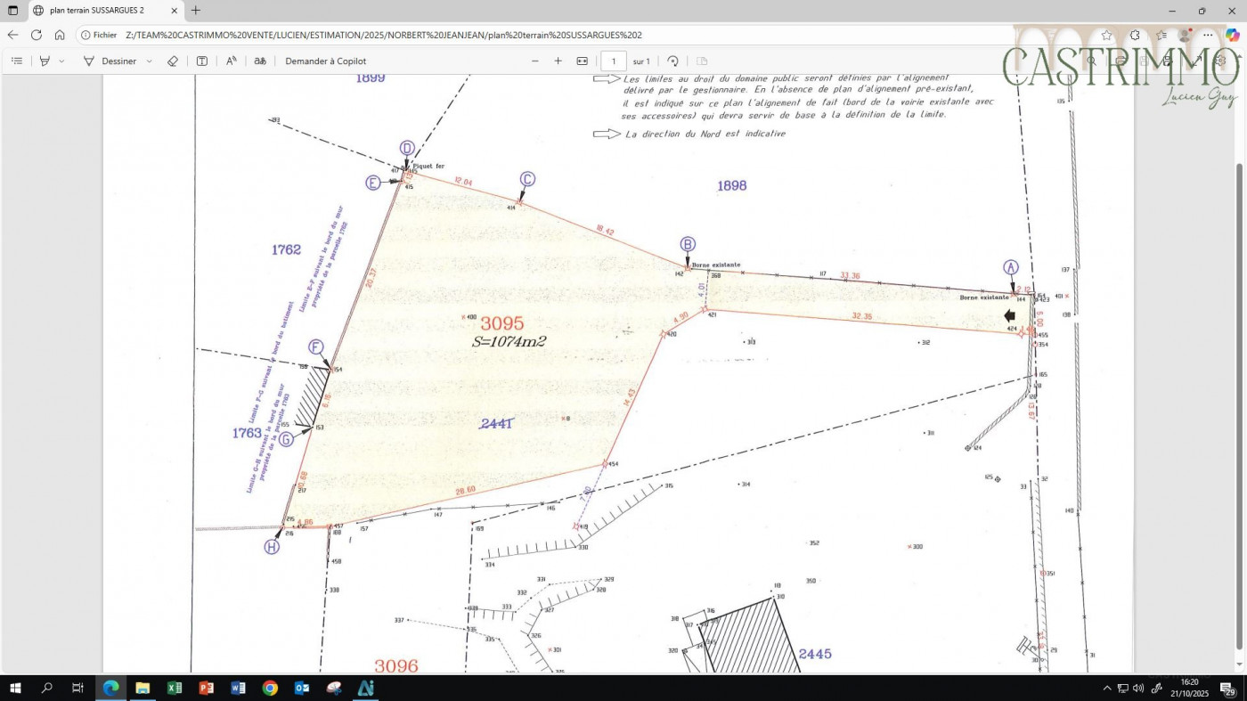
Task: Fit the page to width
Action: (x=581, y=61)
